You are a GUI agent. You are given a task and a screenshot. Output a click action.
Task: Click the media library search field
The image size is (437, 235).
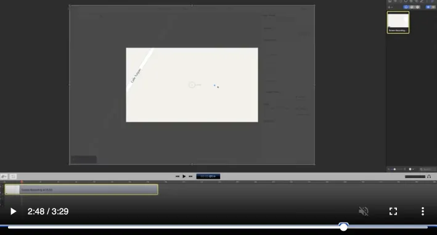pos(428,169)
